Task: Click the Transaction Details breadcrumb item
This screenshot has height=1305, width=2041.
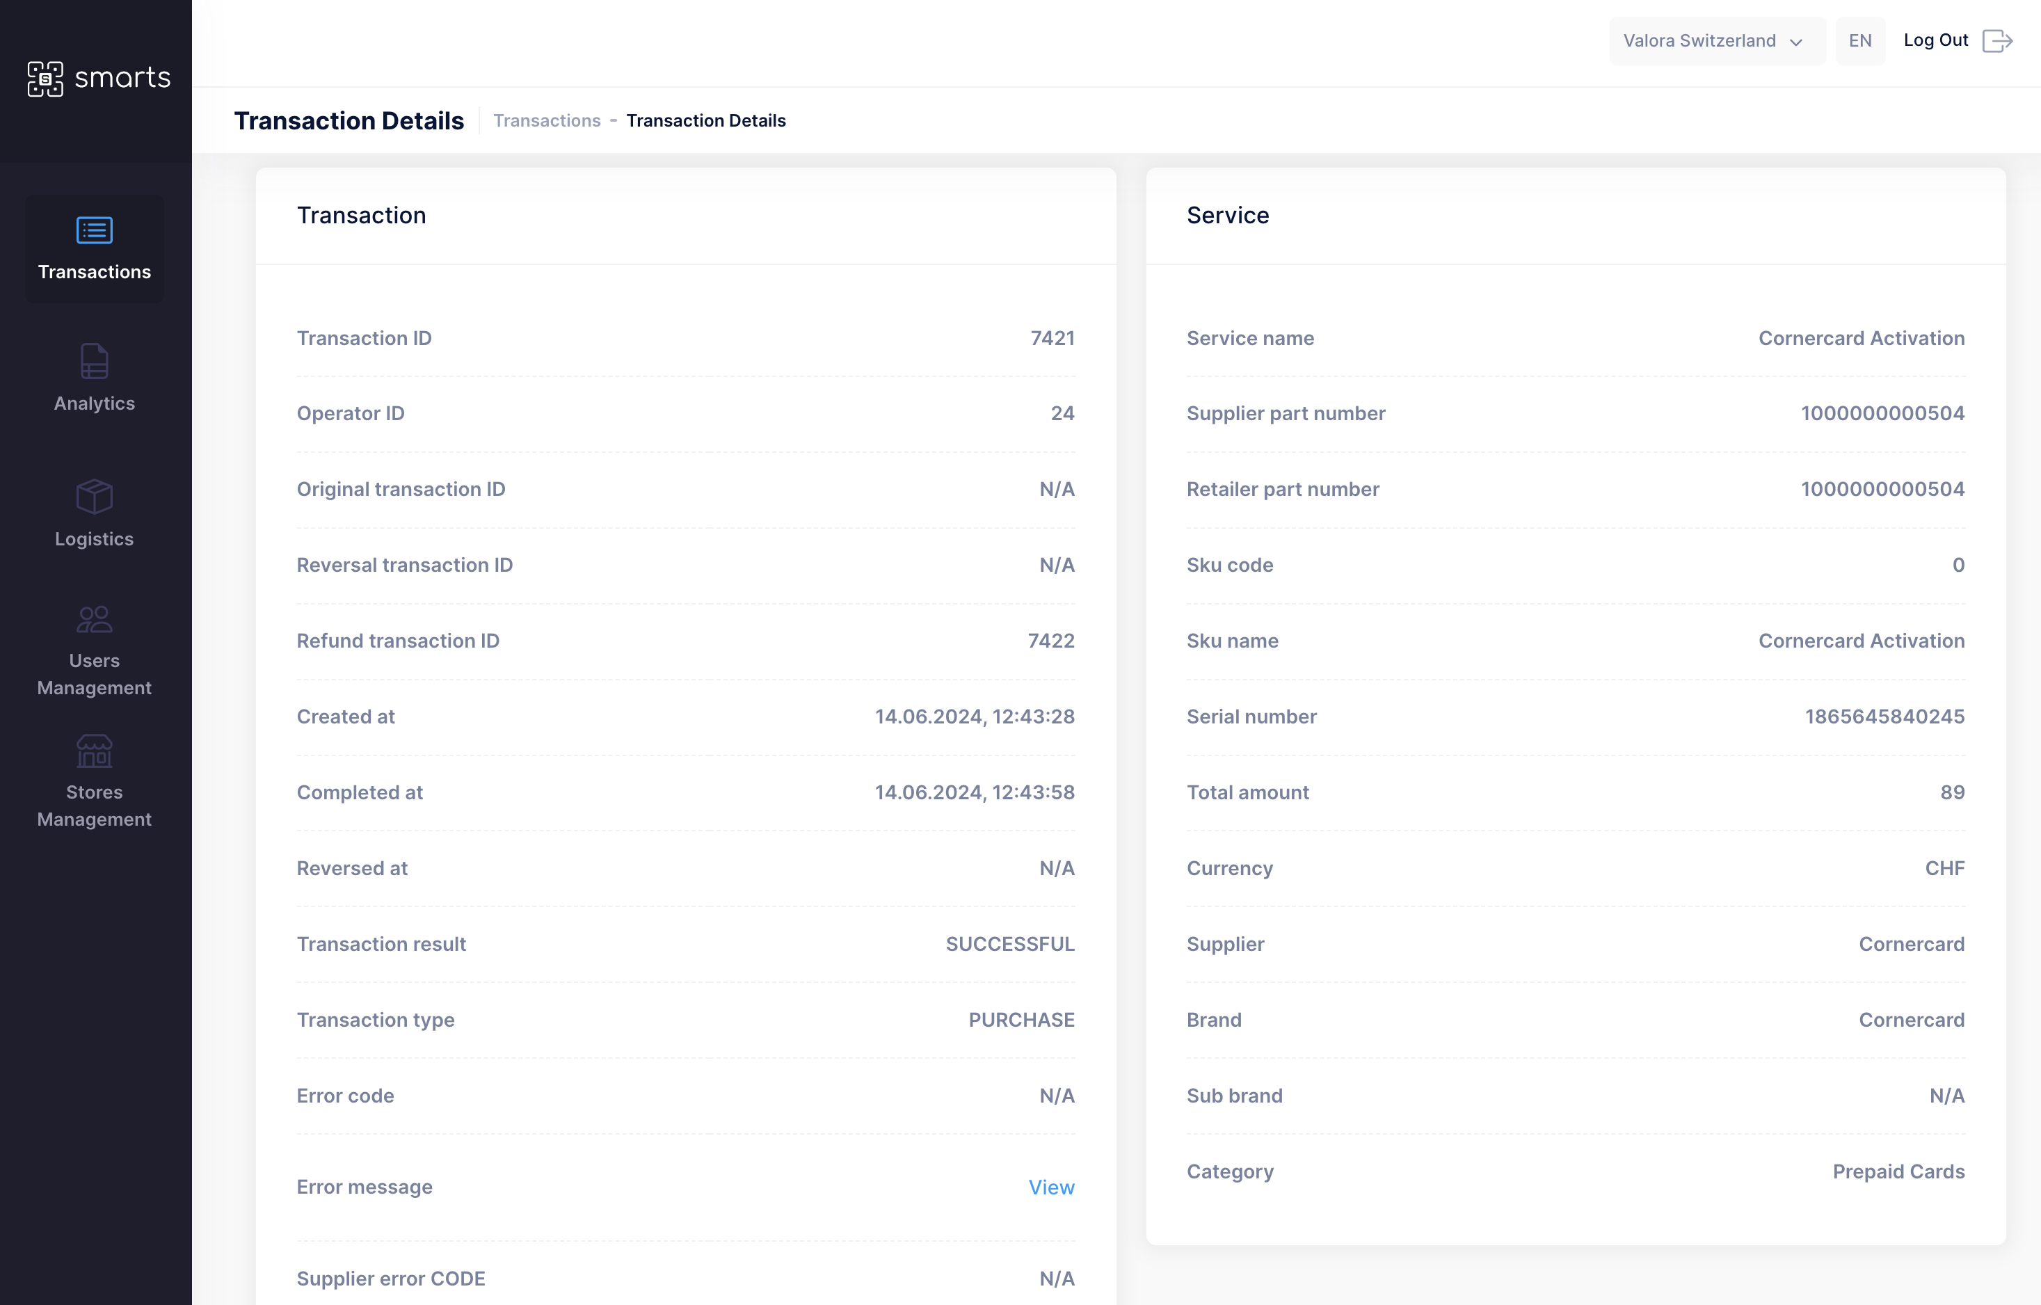Action: coord(706,120)
